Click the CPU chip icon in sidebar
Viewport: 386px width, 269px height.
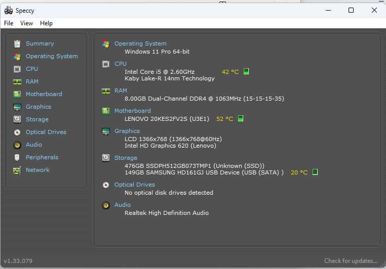tap(17, 69)
